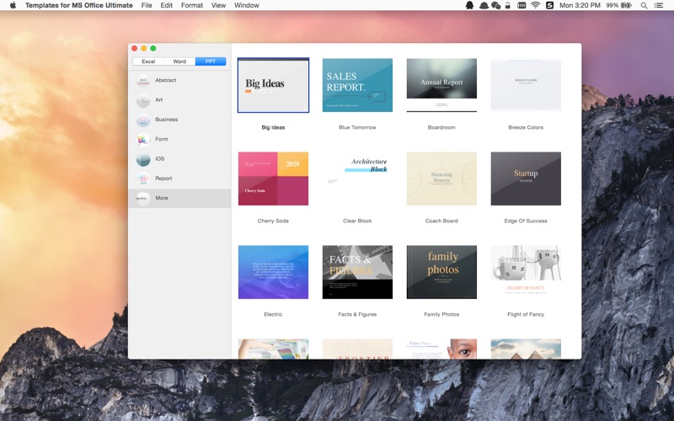Click the Flight of Fancy caption

click(x=526, y=314)
